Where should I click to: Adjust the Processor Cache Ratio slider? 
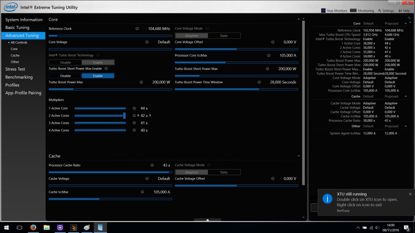pos(110,172)
